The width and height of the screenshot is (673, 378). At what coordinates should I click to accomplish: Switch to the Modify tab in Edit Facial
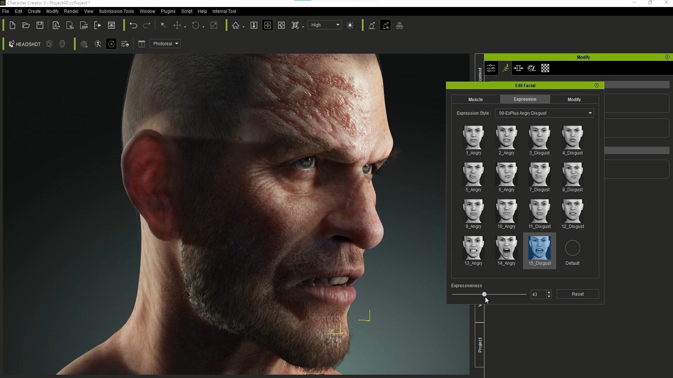coord(574,99)
